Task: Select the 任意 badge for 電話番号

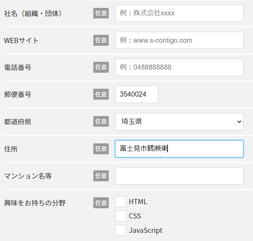Action: pyautogui.click(x=101, y=67)
